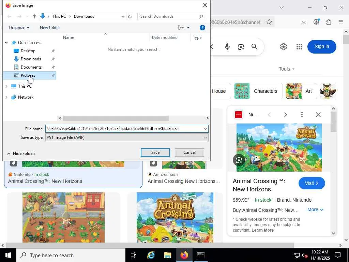Hide Folders pane toggle
349x262 pixels.
[x=21, y=154]
